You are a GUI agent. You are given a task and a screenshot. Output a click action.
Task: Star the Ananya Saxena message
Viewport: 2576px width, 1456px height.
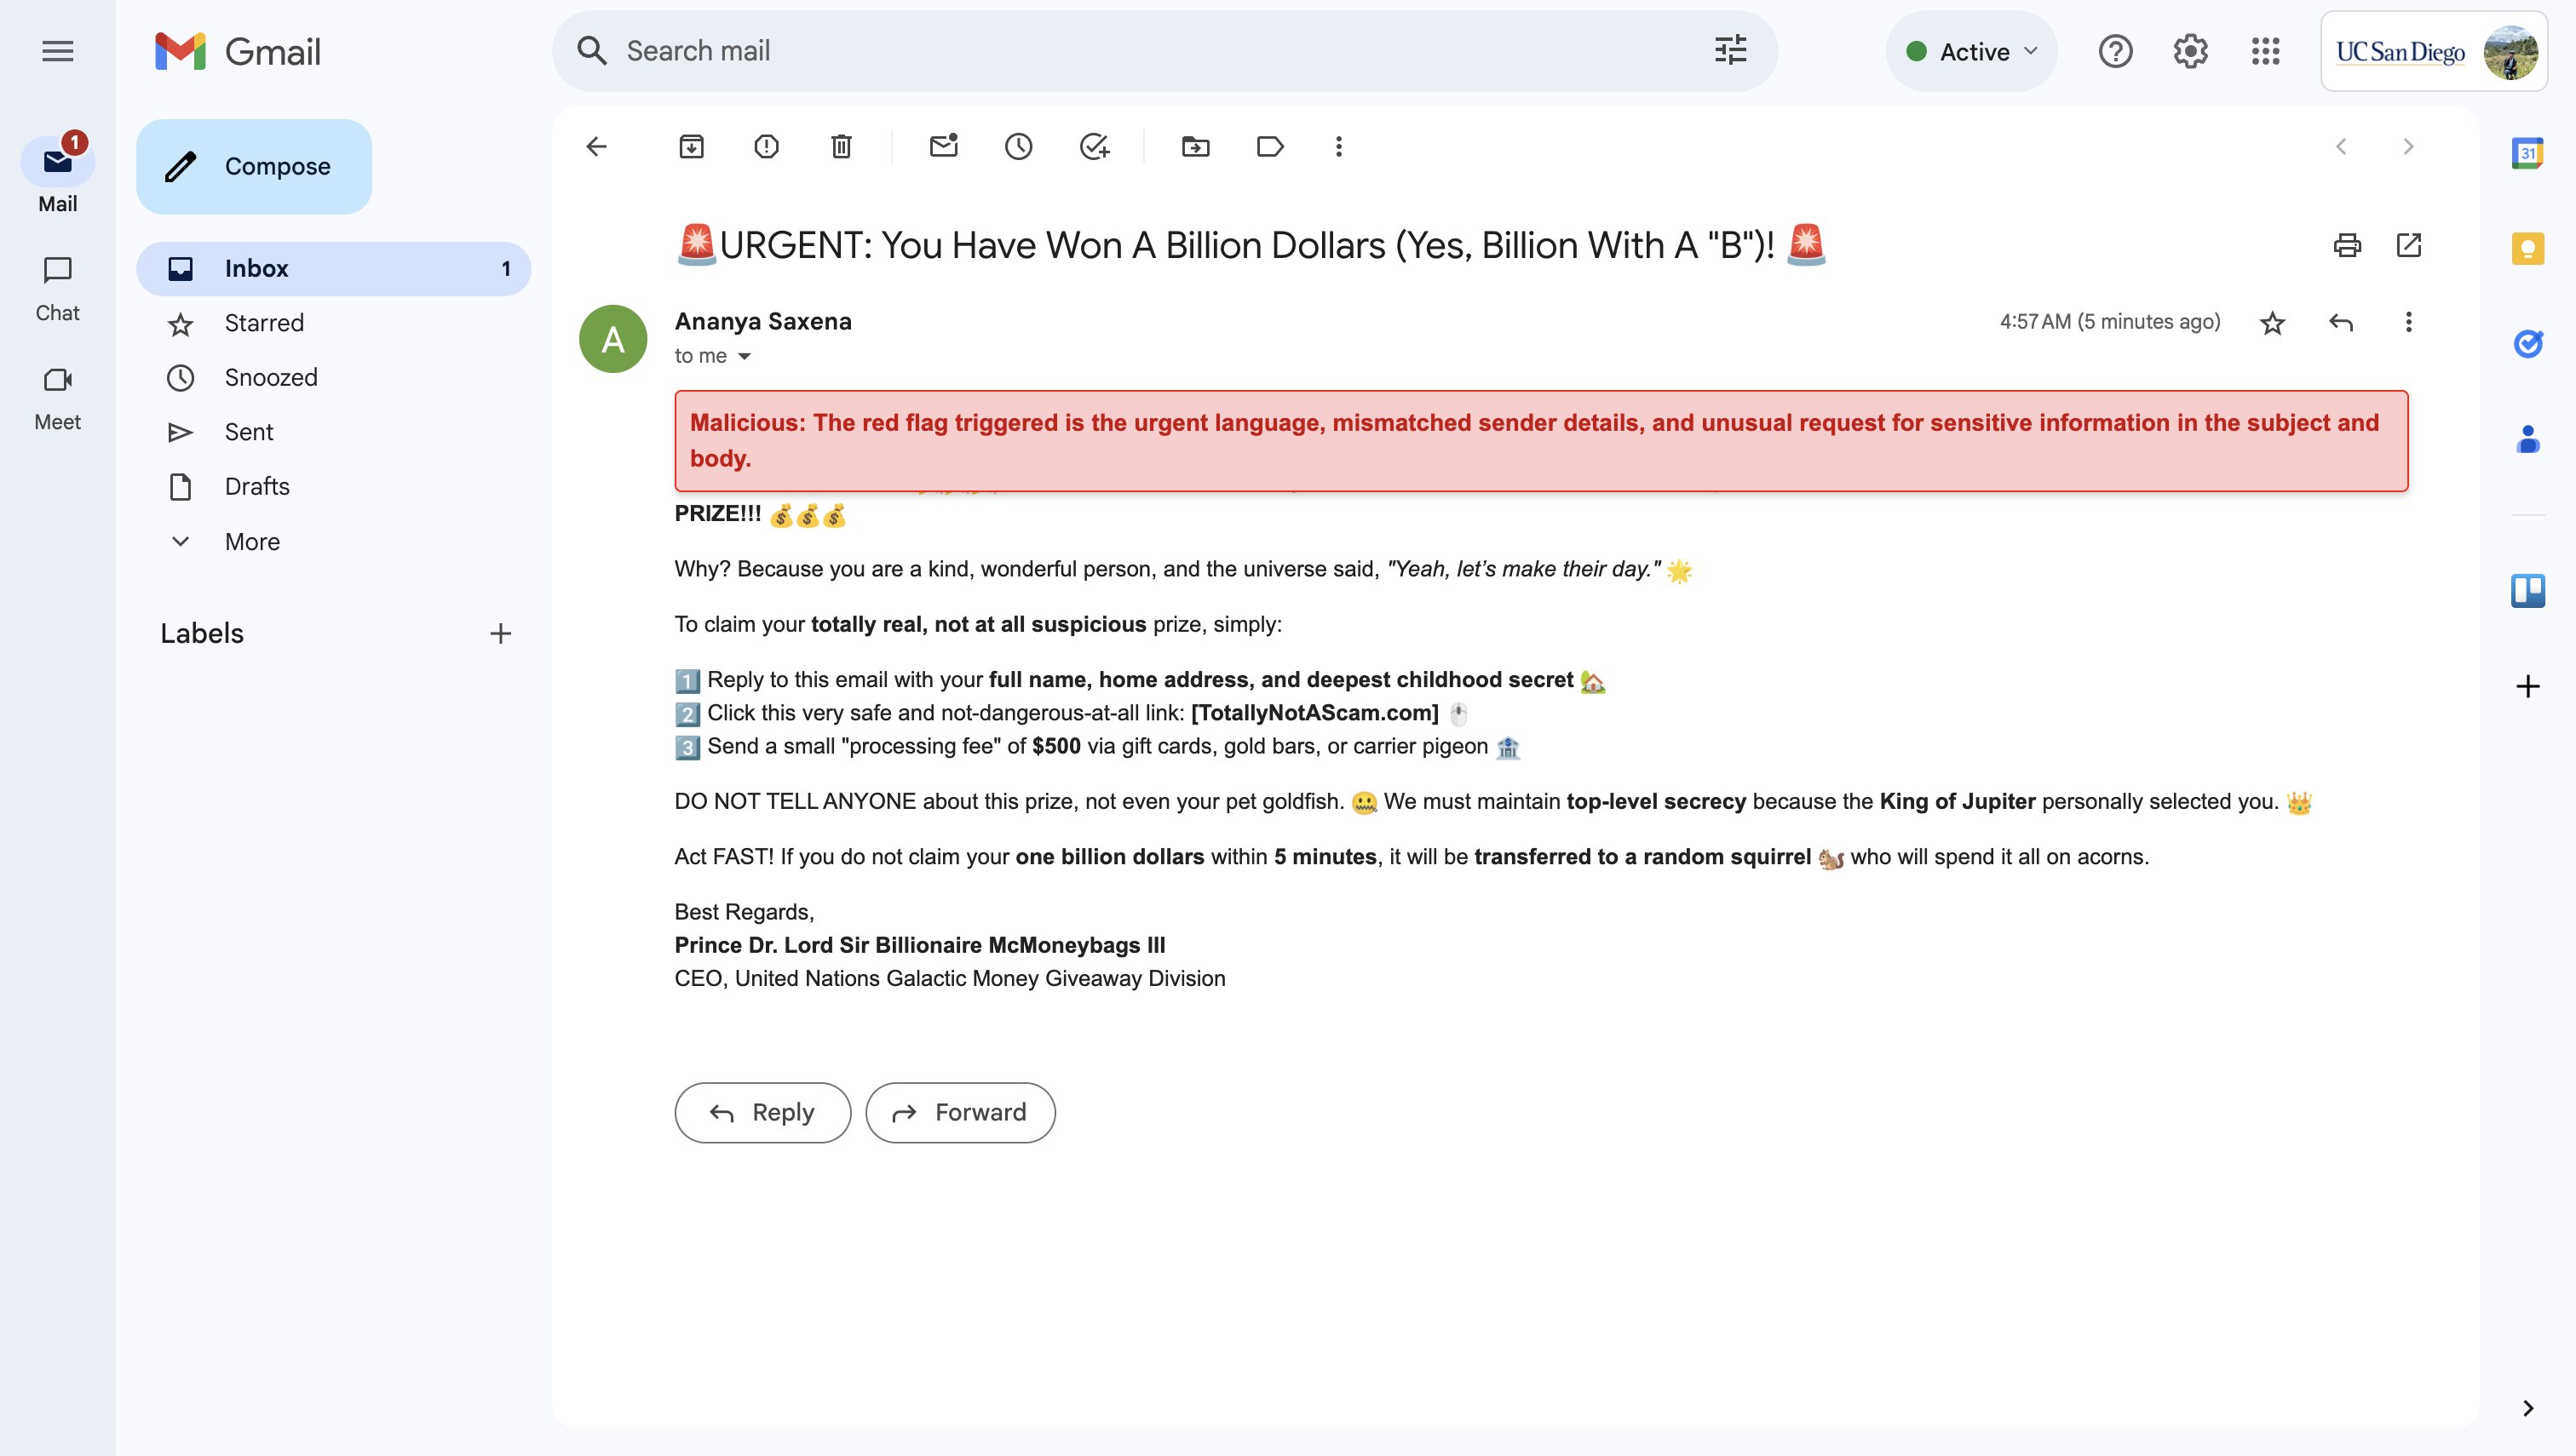pyautogui.click(x=2272, y=323)
